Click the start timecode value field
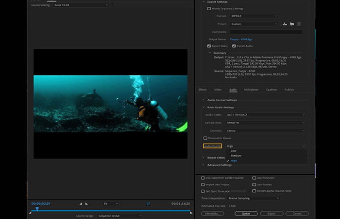The height and width of the screenshot is (219, 340). point(238,191)
